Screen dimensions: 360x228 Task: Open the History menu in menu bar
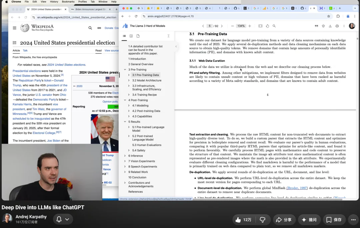point(54,2)
